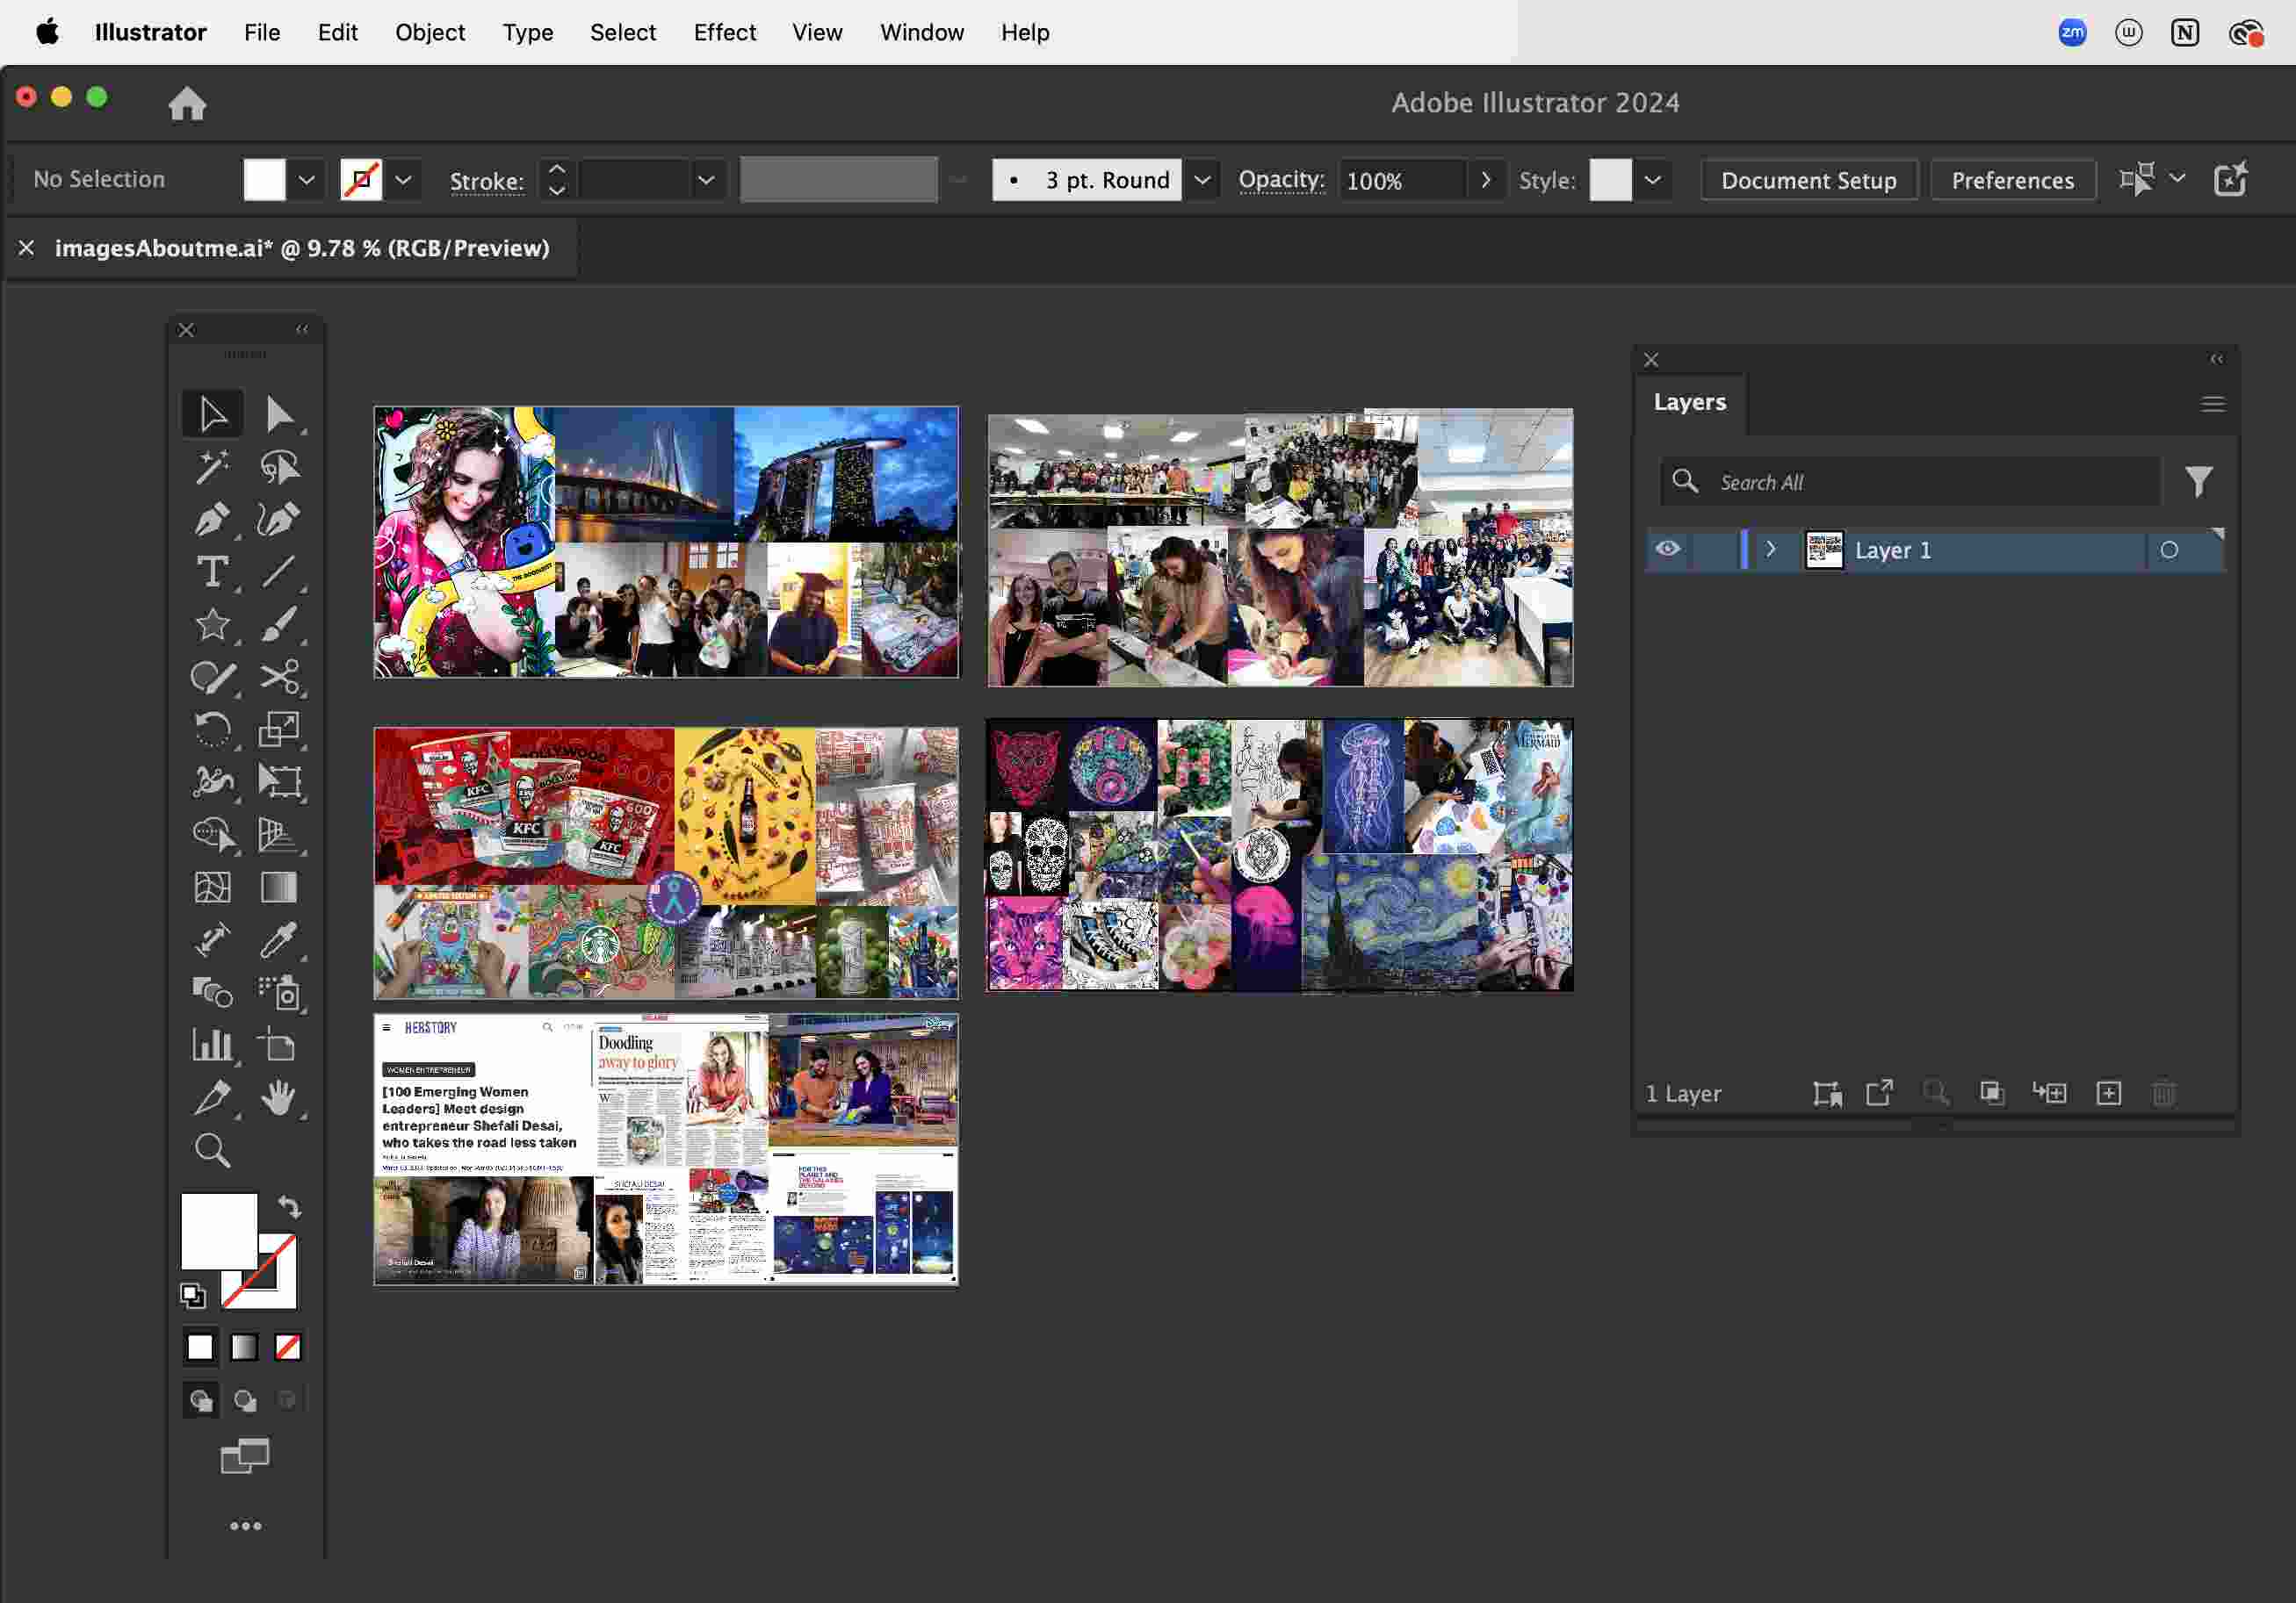The width and height of the screenshot is (2296, 1603).
Task: Choose the Lasso tool
Action: 279,467
